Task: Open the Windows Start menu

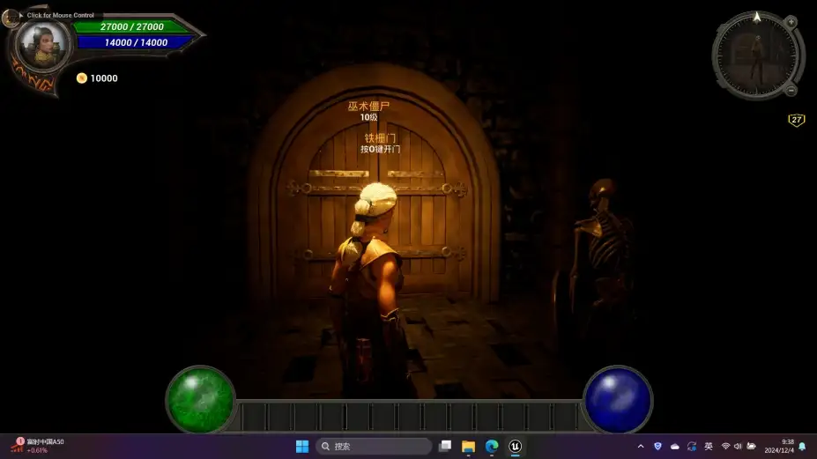Action: tap(302, 447)
